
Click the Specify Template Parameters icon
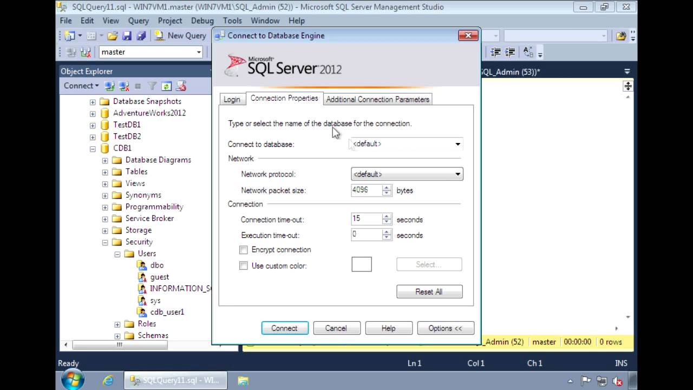coord(528,52)
